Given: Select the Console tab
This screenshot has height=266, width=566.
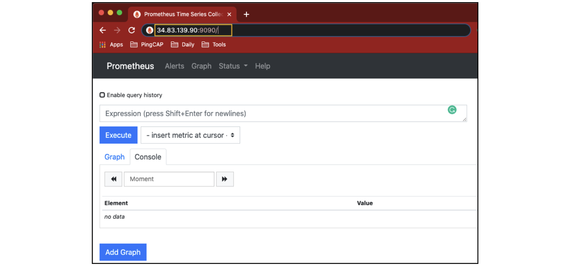Looking at the screenshot, I should 148,157.
